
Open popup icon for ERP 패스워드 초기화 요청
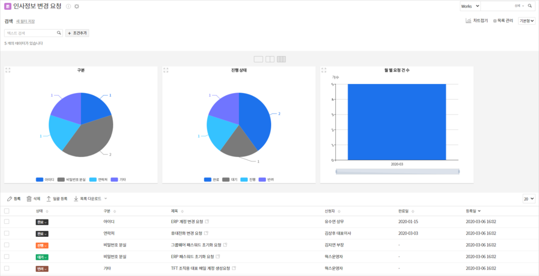218,257
